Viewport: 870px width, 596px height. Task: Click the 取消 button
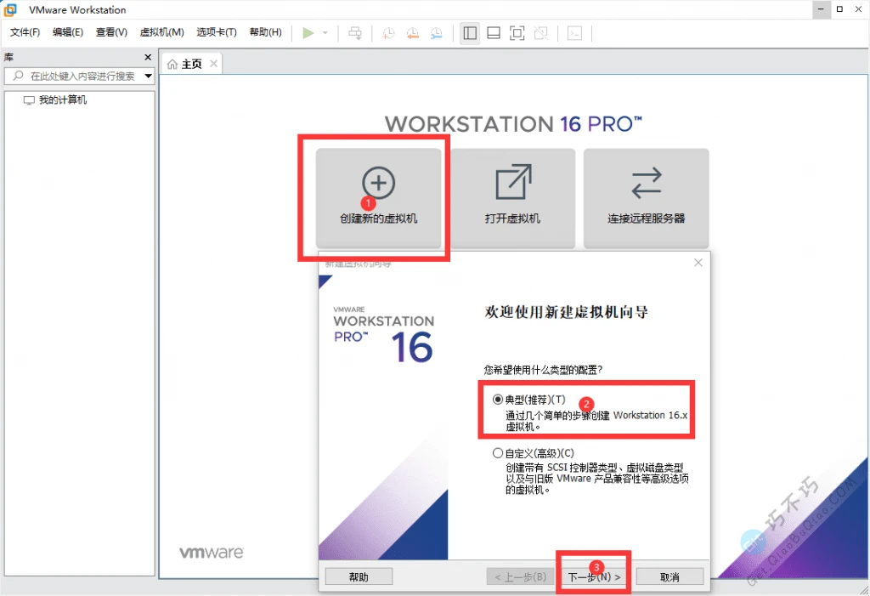tap(669, 577)
